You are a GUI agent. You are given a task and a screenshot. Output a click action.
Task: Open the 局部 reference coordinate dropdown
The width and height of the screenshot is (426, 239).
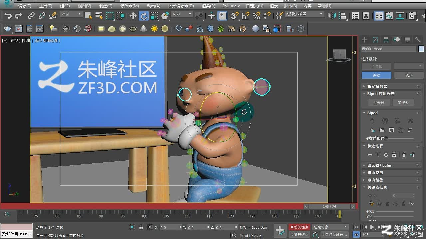(x=182, y=14)
